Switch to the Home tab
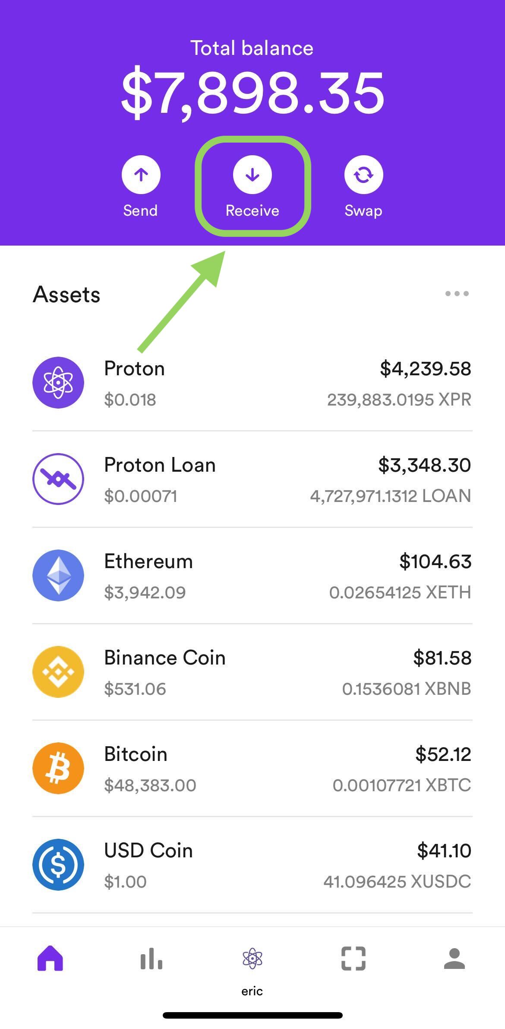This screenshot has height=1029, width=505. pyautogui.click(x=50, y=959)
